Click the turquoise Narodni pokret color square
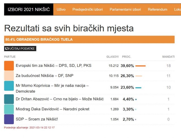 point(9,109)
